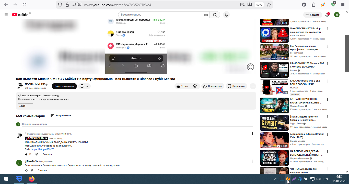This screenshot has width=349, height=184.
Task: Open the browser hamburger application menu
Action: [x=343, y=5]
